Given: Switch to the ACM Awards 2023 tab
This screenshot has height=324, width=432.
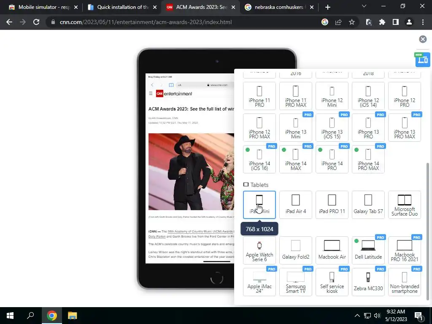Looking at the screenshot, I should pyautogui.click(x=201, y=7).
